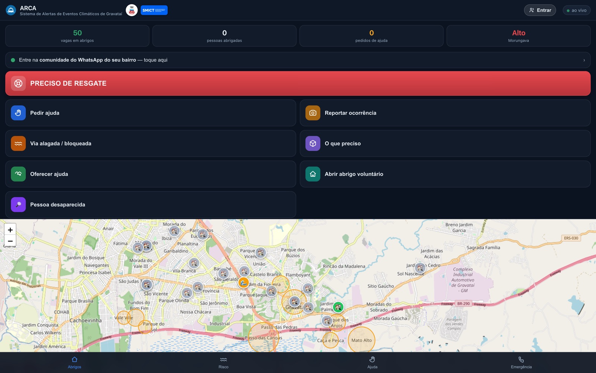Click shelter marker near Parque Jaque

pos(272,291)
